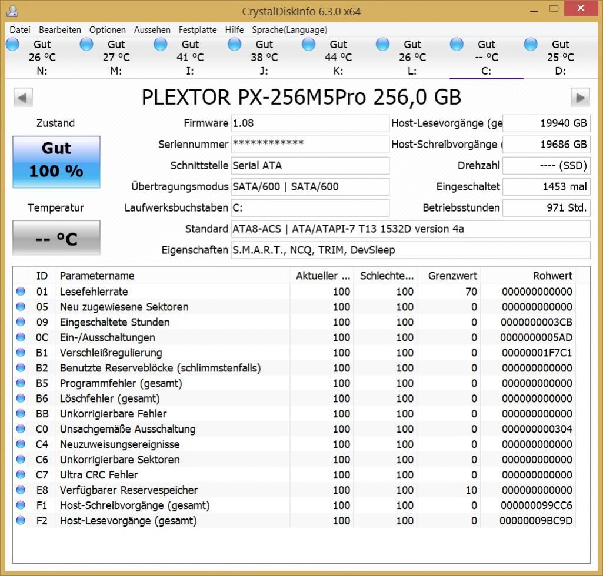The height and width of the screenshot is (576, 603).
Task: Click the raw value 000000099CC6
Action: (x=537, y=505)
